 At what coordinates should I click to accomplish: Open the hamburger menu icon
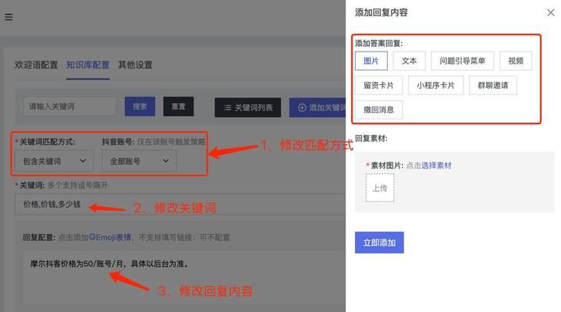pos(9,17)
